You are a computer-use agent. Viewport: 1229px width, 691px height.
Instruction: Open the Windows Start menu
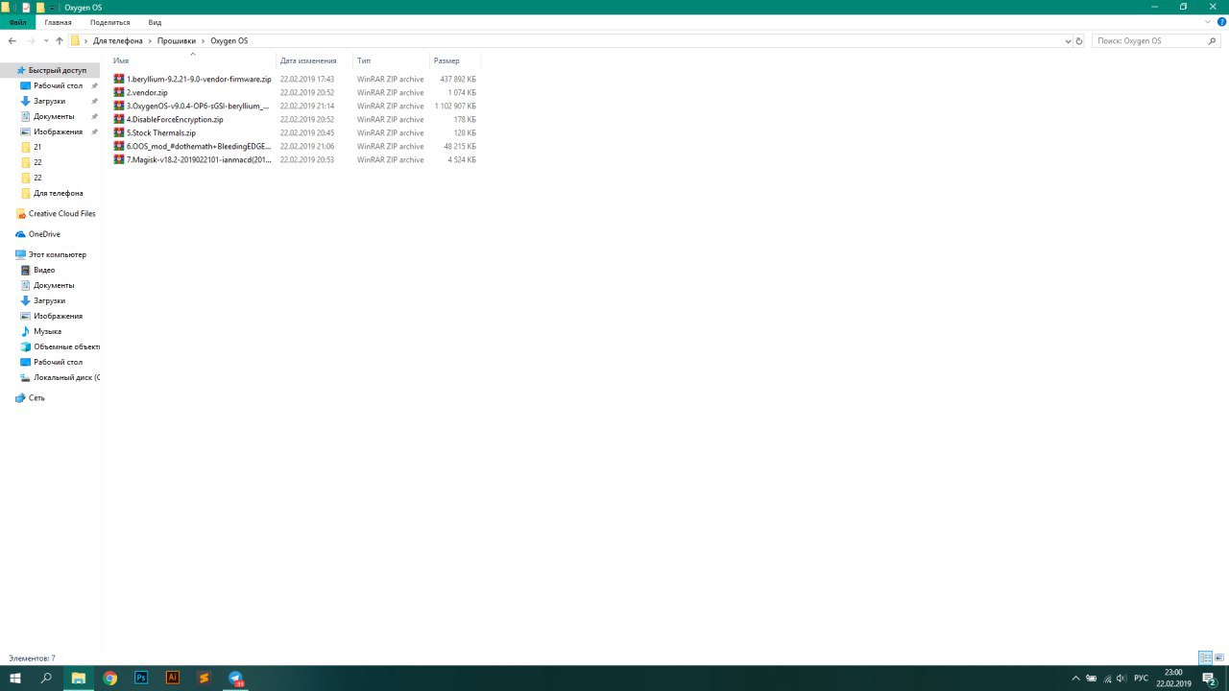15,678
